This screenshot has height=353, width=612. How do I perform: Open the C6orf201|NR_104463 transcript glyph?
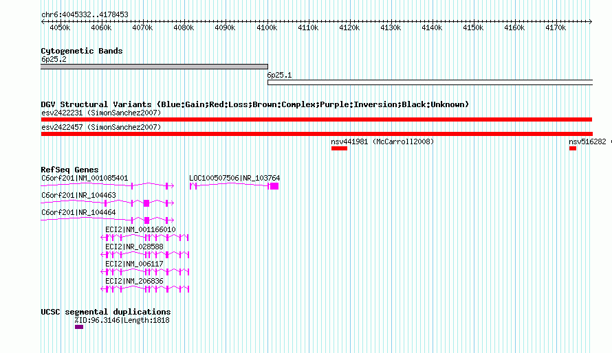point(107,203)
